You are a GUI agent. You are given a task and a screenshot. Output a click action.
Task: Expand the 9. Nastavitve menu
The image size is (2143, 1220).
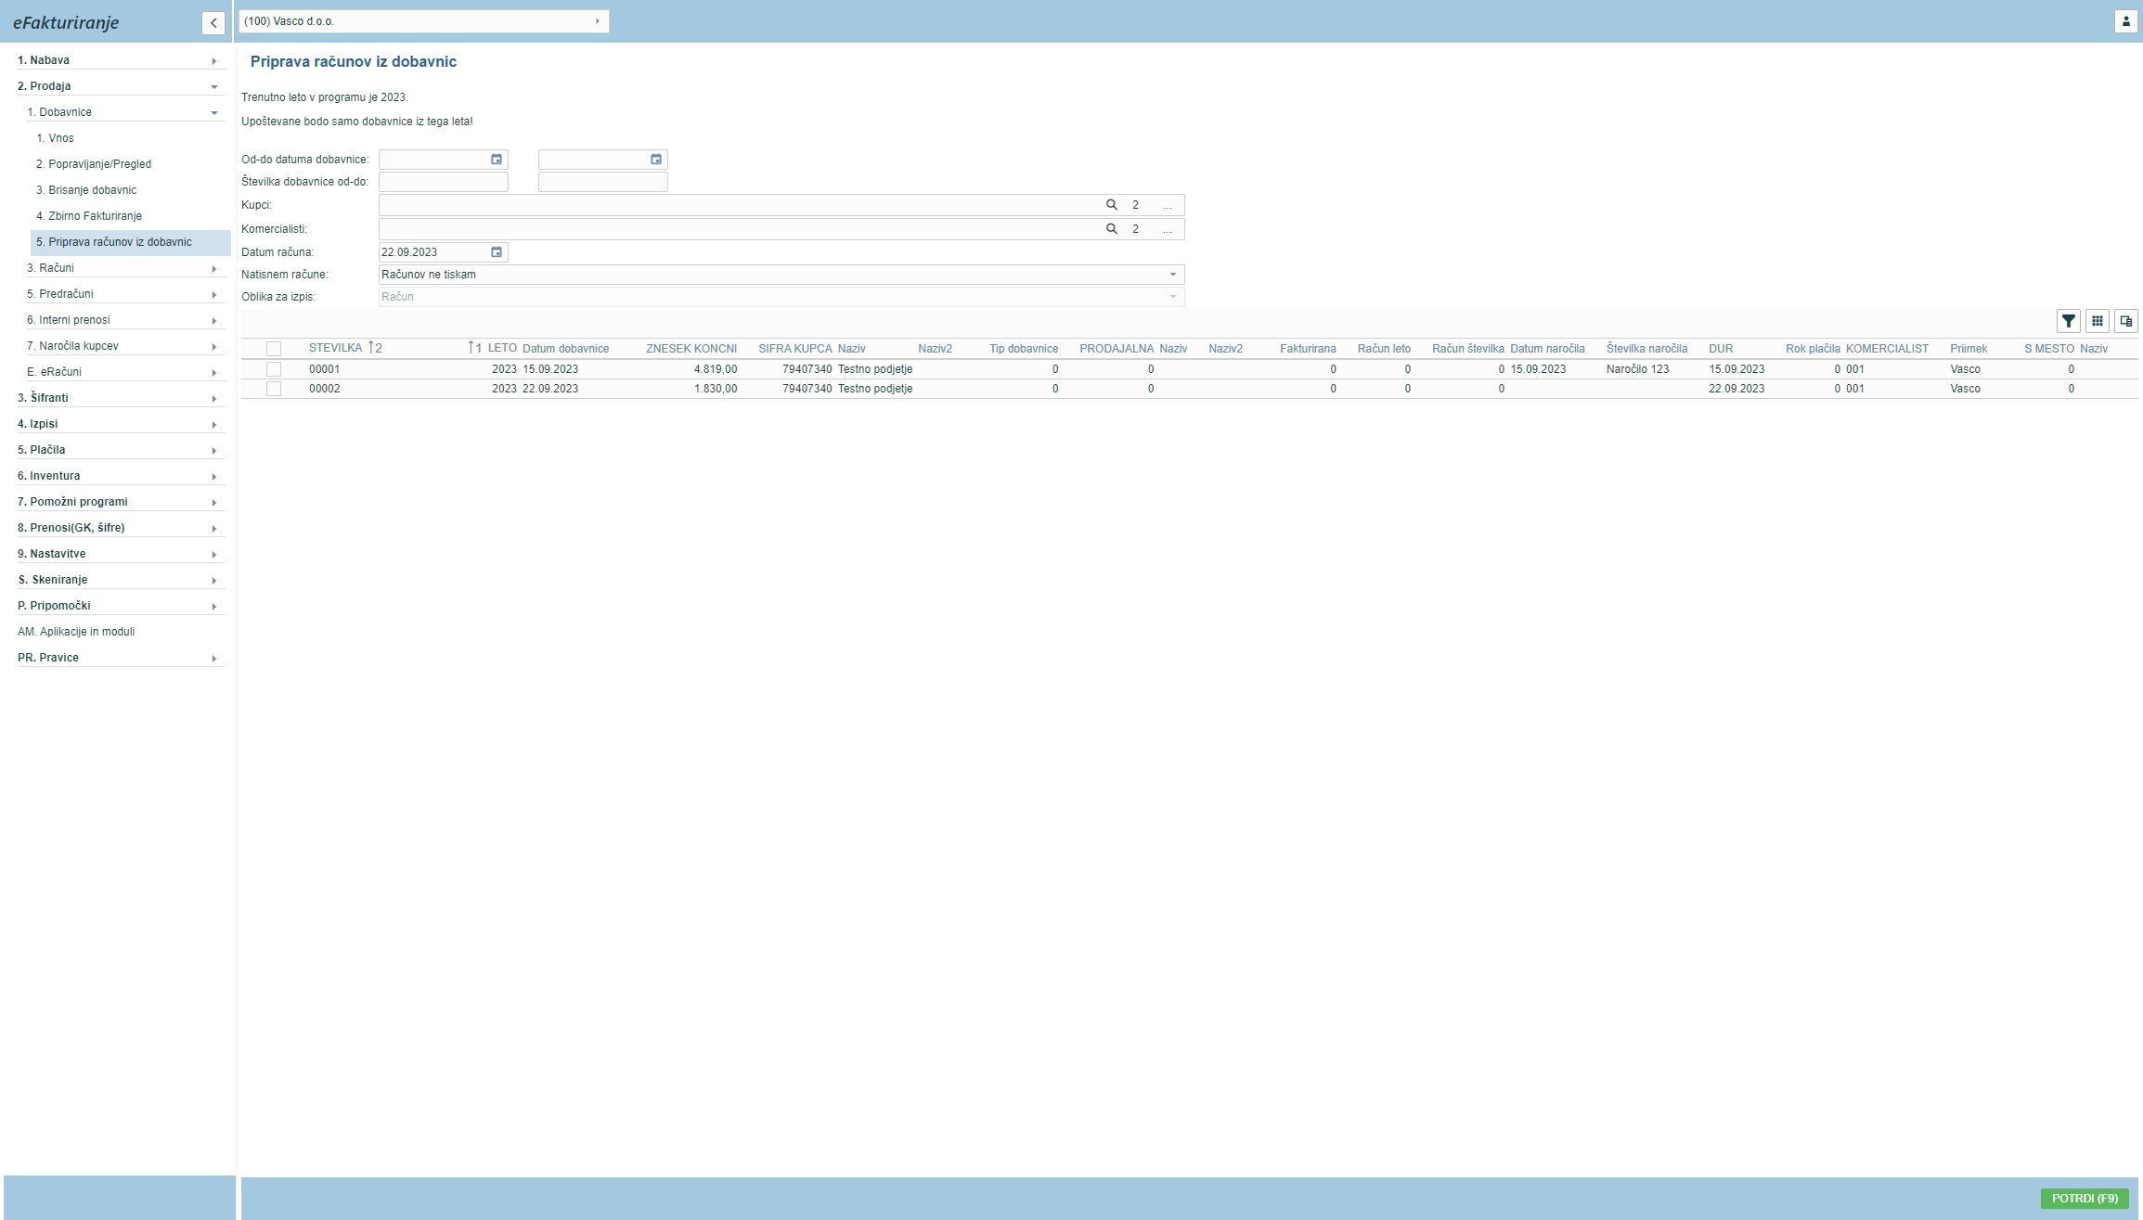tap(121, 554)
